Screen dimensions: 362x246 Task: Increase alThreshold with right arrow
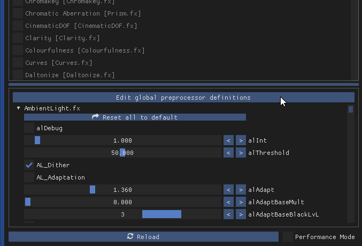click(241, 153)
